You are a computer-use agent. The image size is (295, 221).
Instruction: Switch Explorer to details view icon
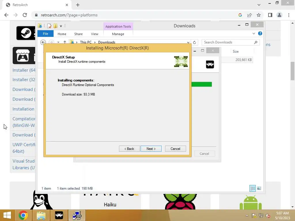click(x=252, y=188)
